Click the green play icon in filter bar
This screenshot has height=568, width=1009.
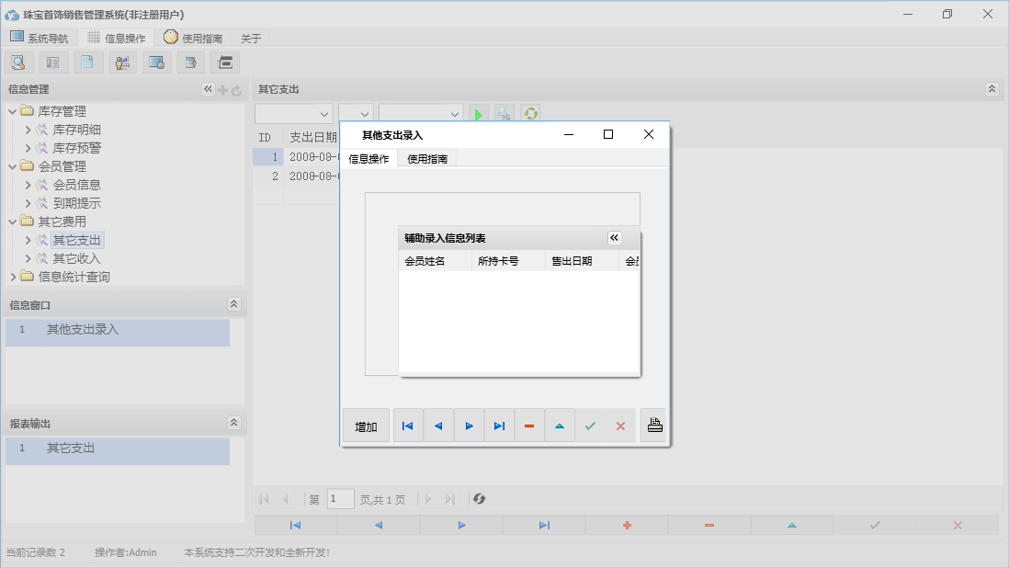(478, 114)
